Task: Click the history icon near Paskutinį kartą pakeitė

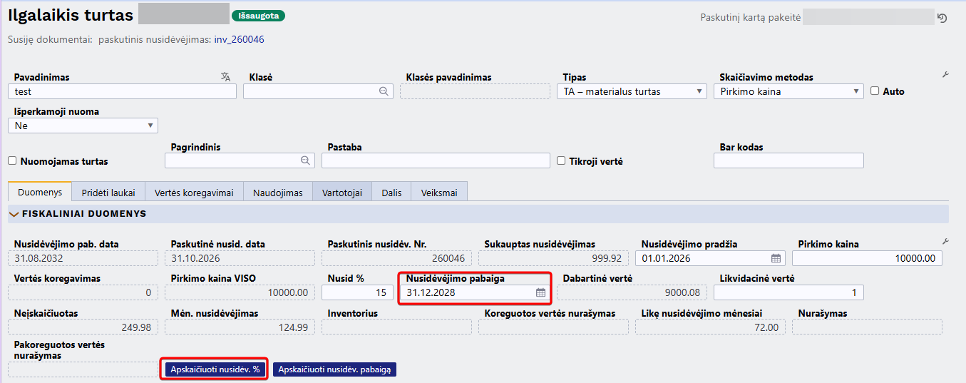Action: click(x=942, y=18)
